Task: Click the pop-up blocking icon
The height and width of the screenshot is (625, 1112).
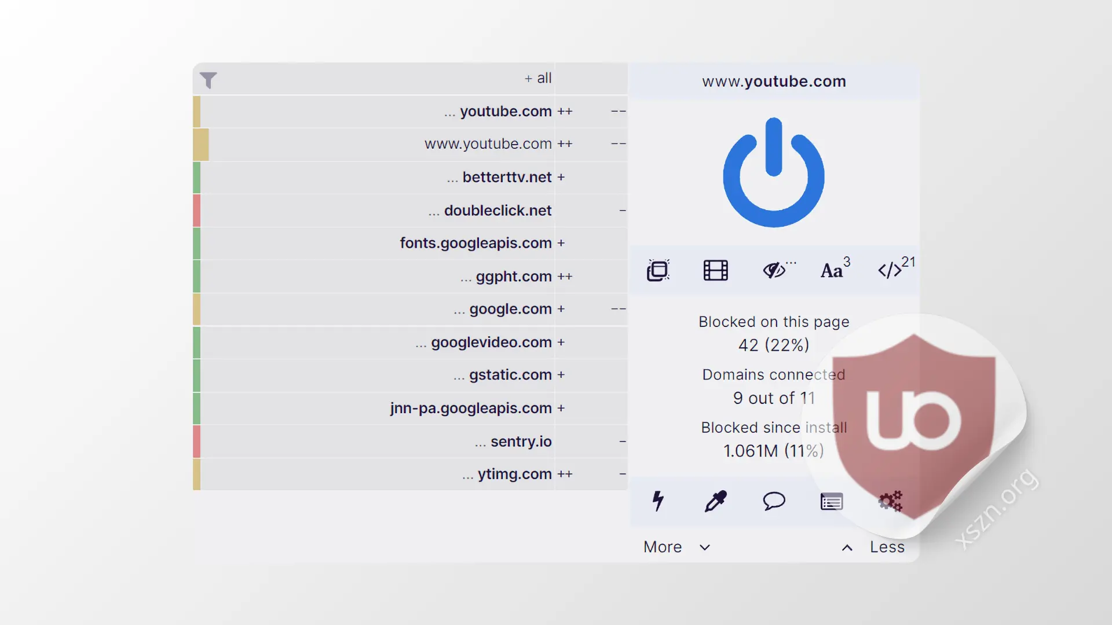Action: pos(658,270)
